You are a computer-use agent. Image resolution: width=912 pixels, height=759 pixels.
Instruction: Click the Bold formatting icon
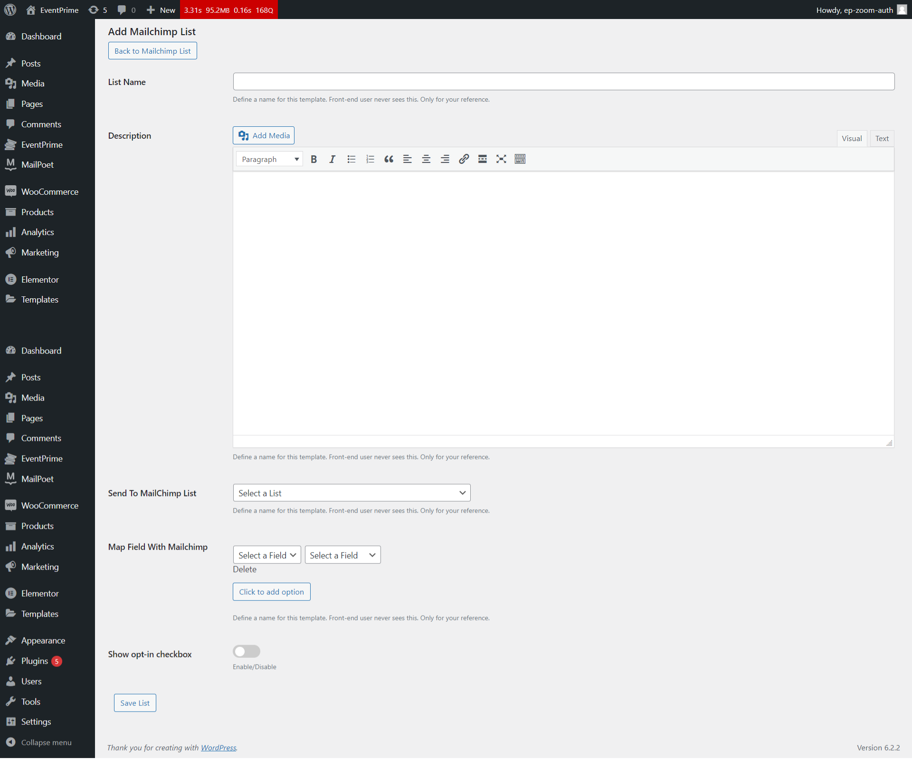(x=313, y=159)
